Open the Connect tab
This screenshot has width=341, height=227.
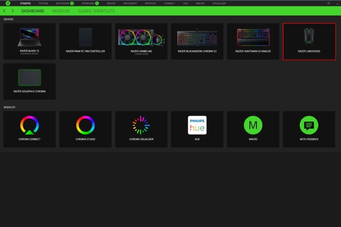[x=169, y=3]
